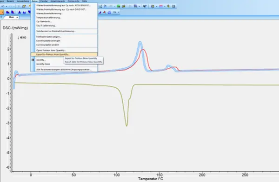This screenshot has height=182, width=279.
Task: Click highlighted Export to Proteus Now Quantify... entry
Action: point(64,54)
